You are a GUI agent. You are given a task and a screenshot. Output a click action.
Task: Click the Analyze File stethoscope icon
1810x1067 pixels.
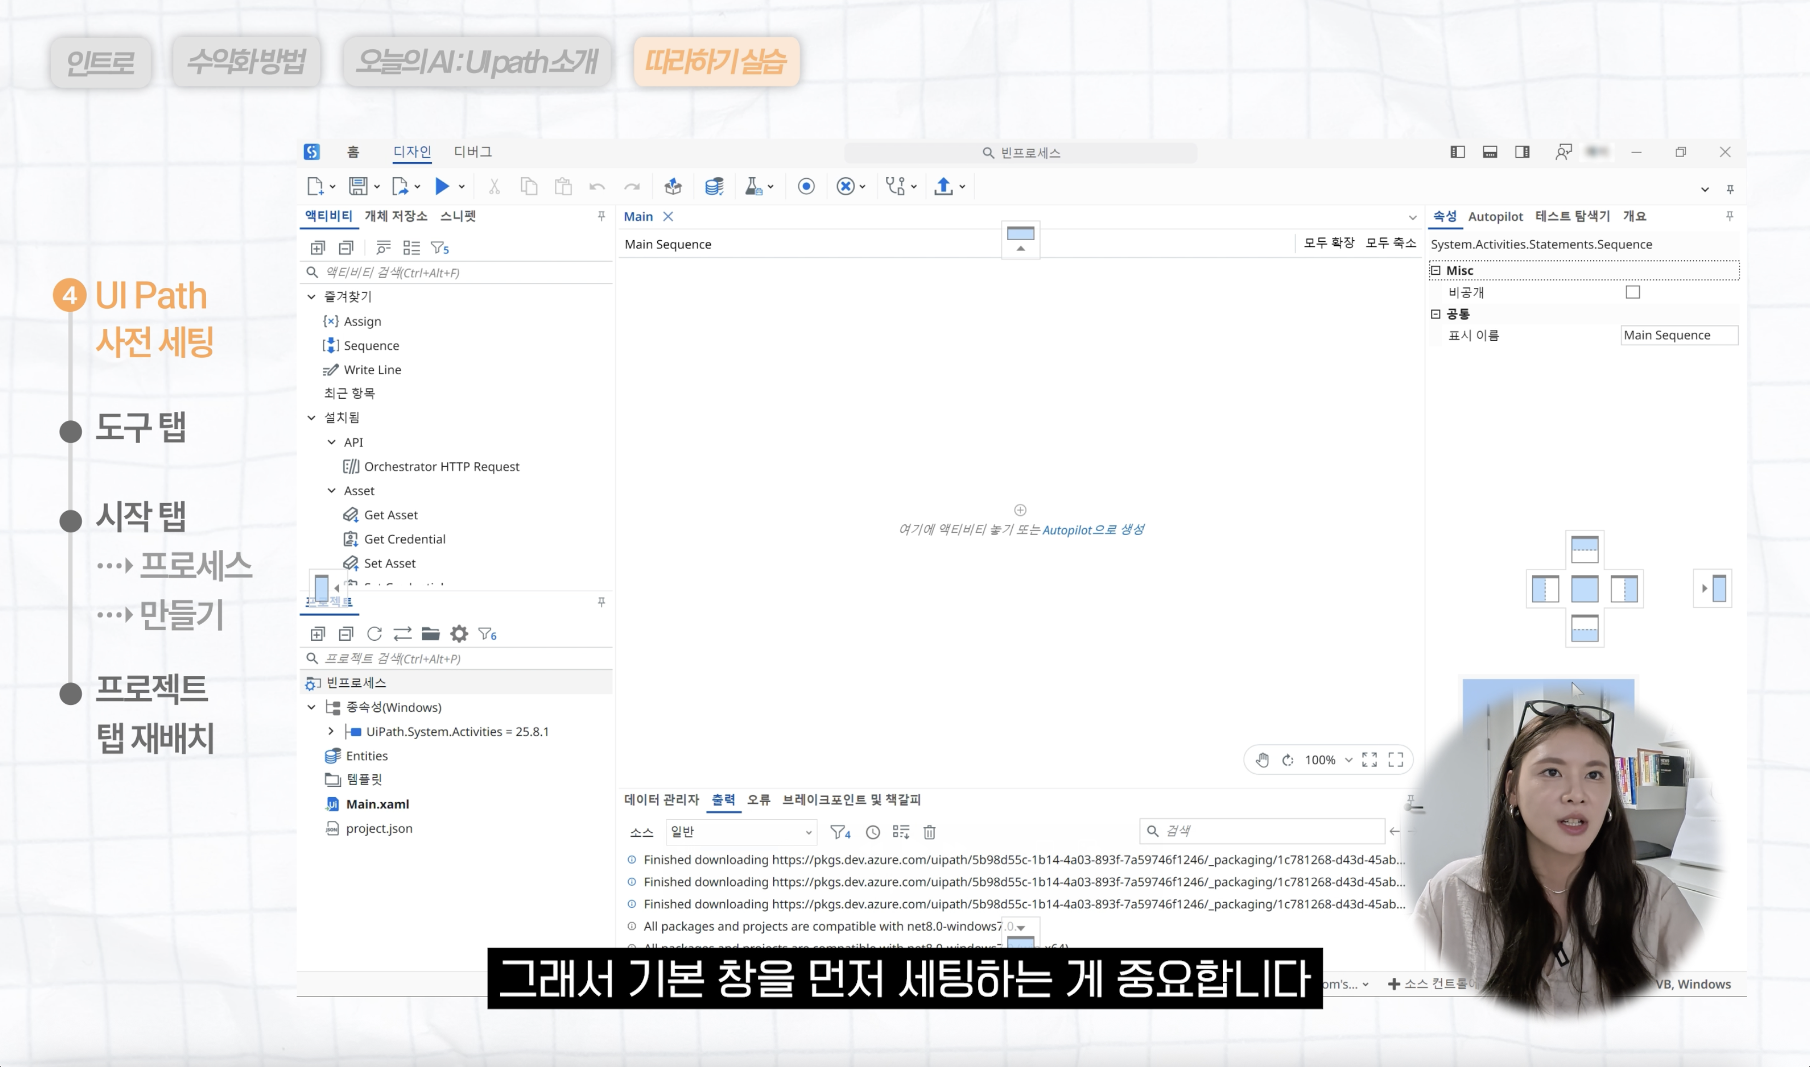tap(896, 187)
